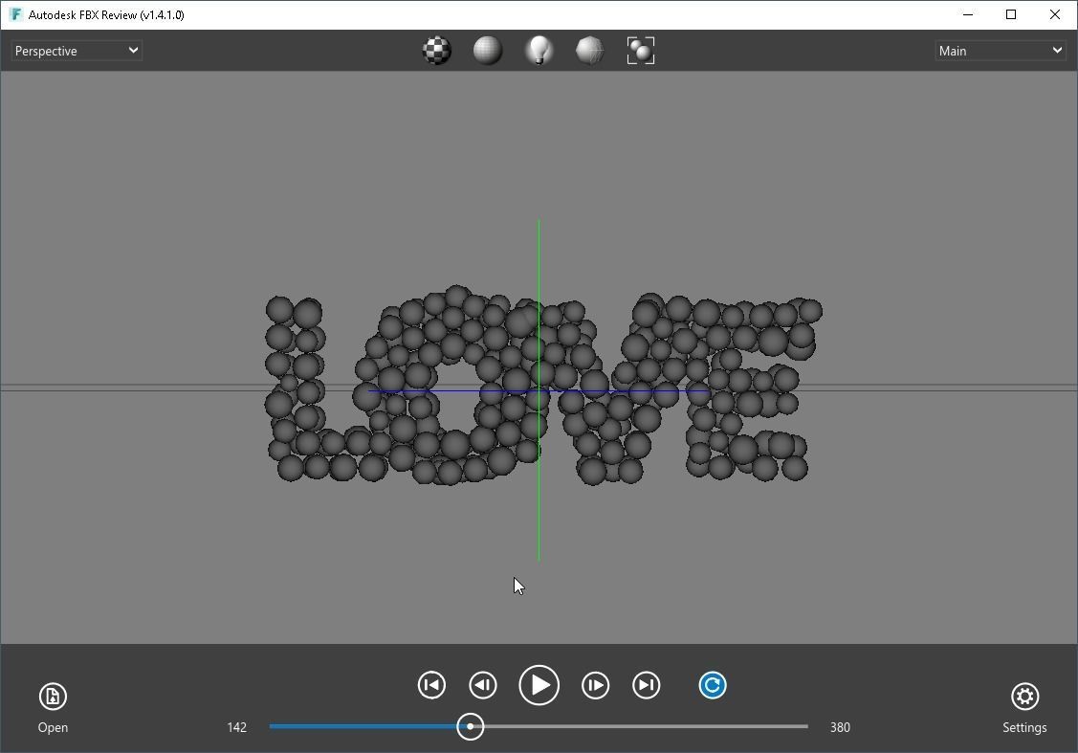Click the Open label text

pyautogui.click(x=53, y=727)
